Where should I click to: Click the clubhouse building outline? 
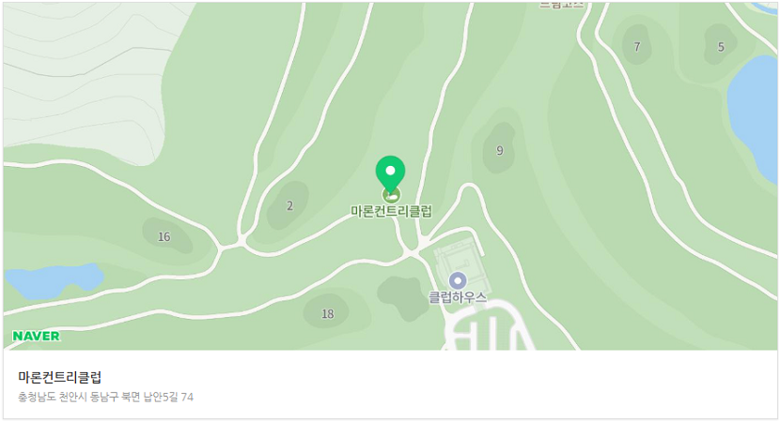click(x=460, y=263)
